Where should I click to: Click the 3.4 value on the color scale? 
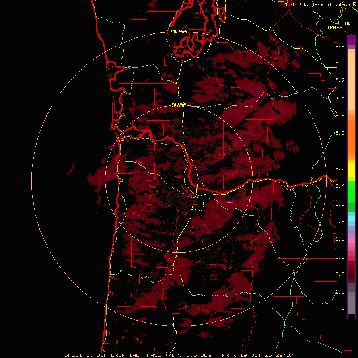[x=340, y=186]
